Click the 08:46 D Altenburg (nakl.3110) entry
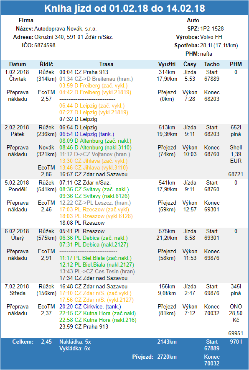This screenshot has height=370, width=249. tap(95, 148)
